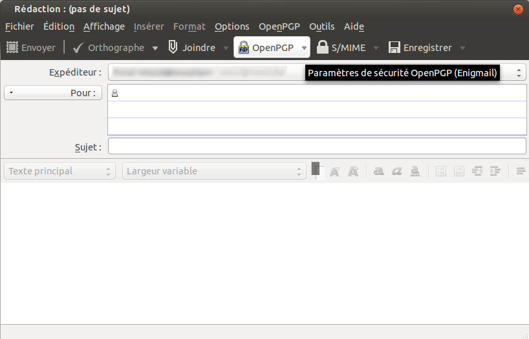This screenshot has height=339, width=529.
Task: Insert a bulleted list
Action: pos(441,171)
